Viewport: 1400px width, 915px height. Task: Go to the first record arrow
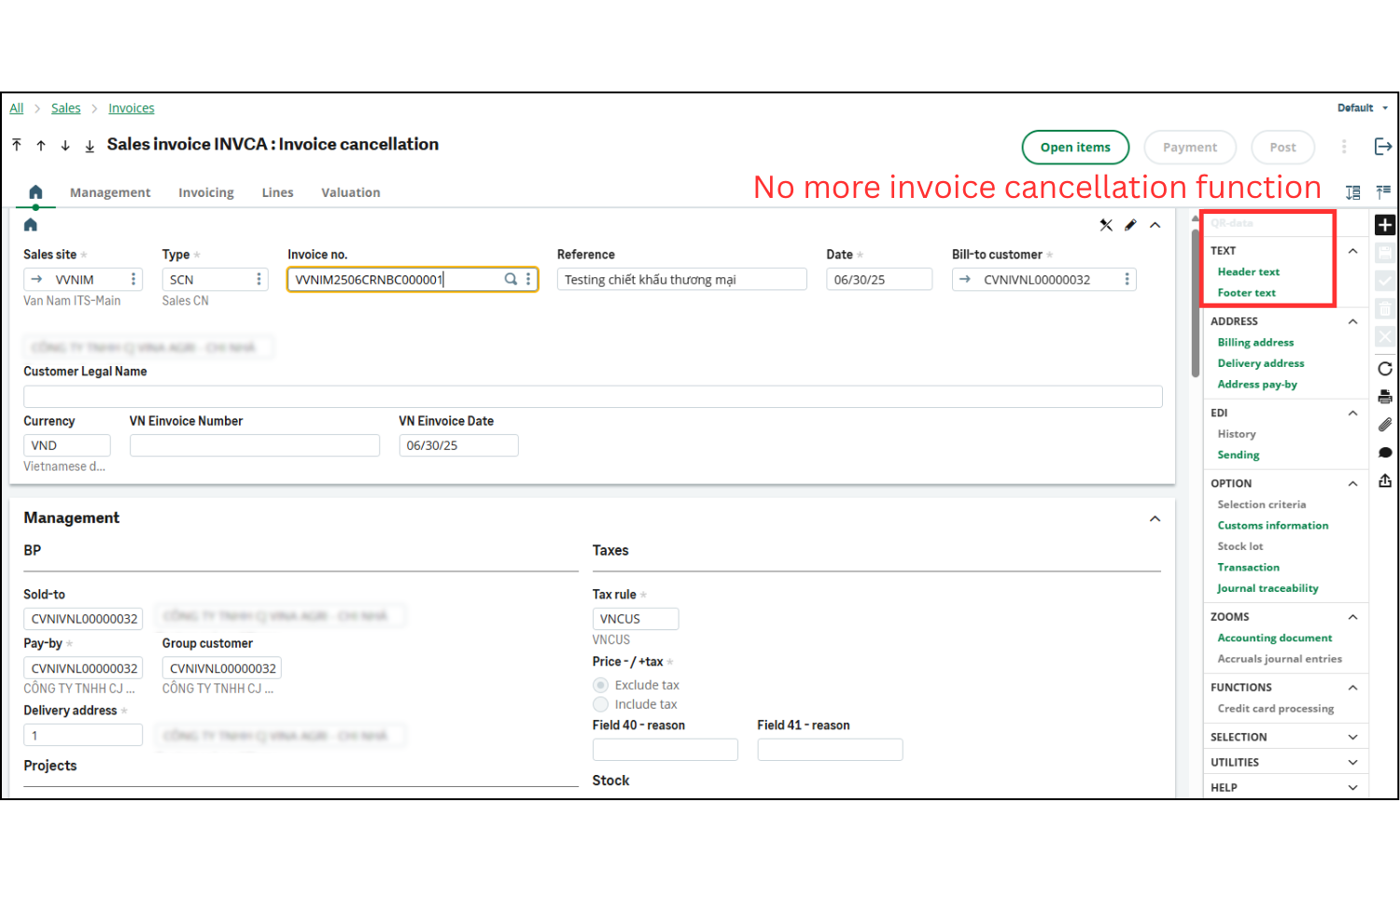[x=17, y=145]
